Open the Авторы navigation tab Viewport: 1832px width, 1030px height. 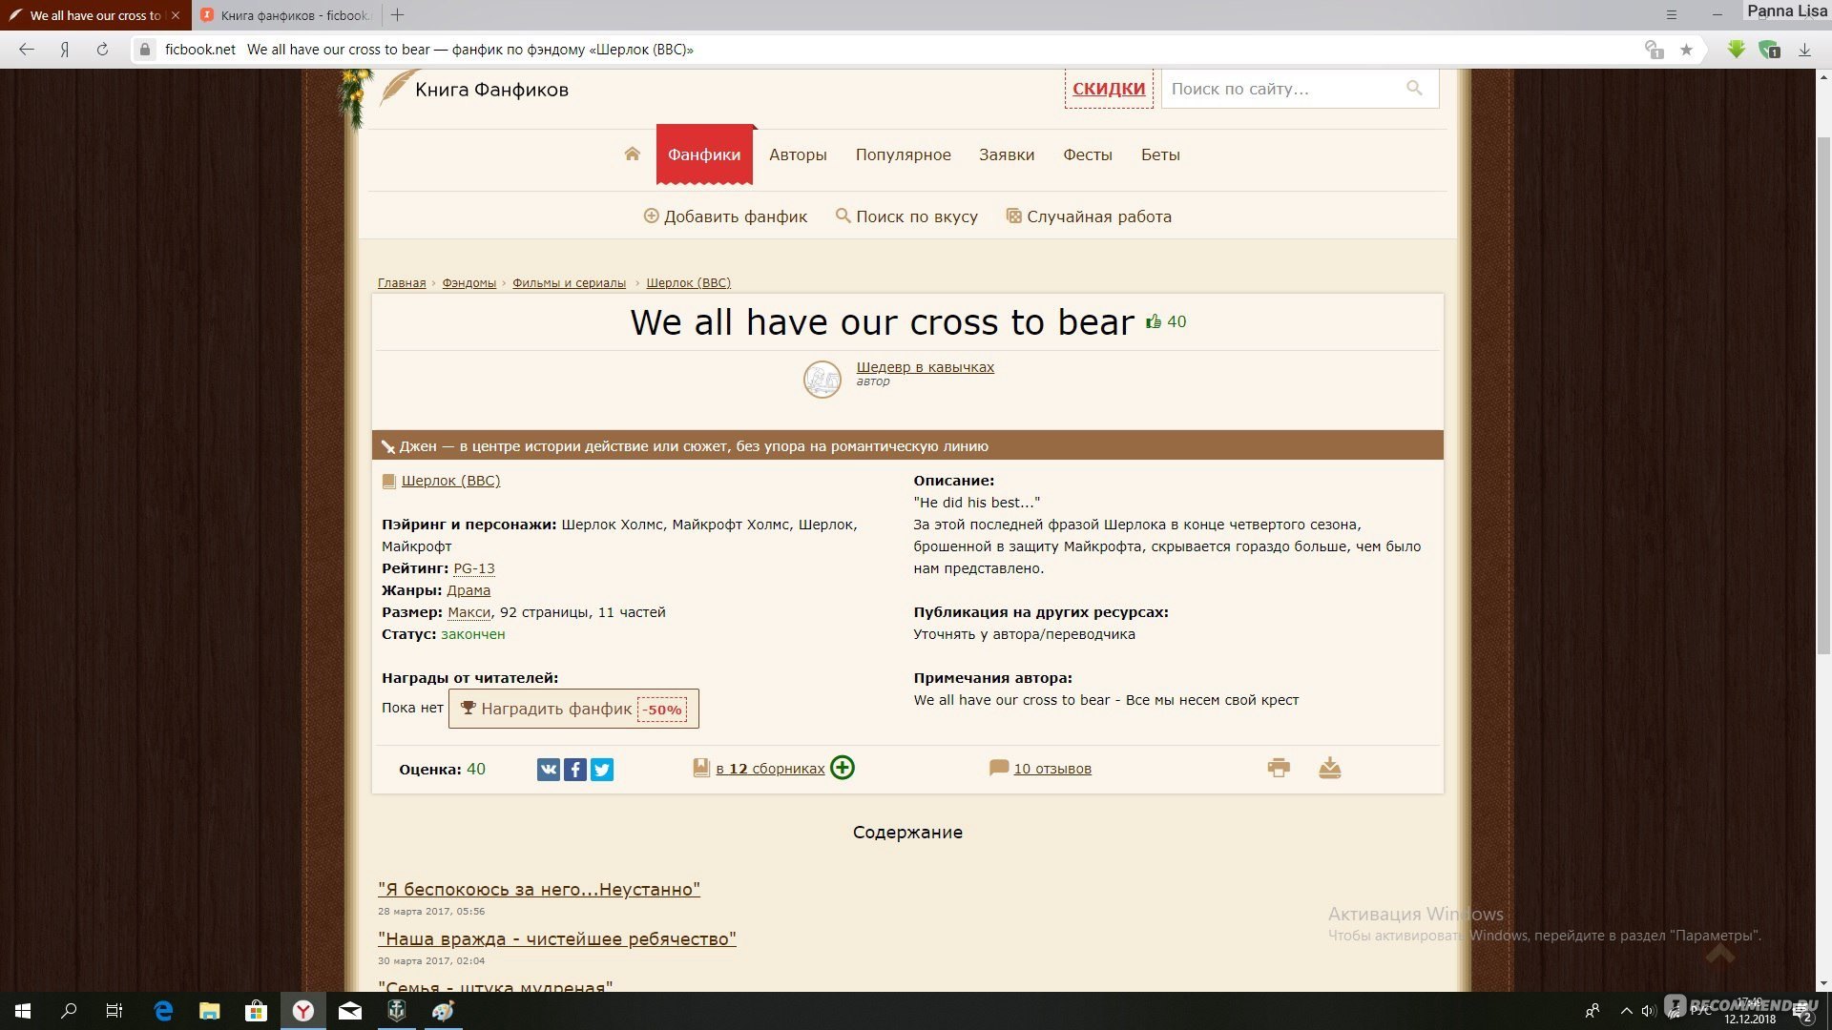coord(798,154)
